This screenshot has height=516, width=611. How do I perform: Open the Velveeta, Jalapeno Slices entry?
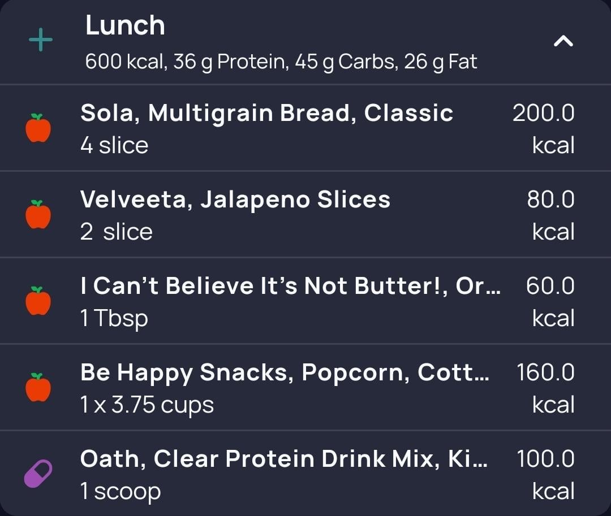pos(235,200)
